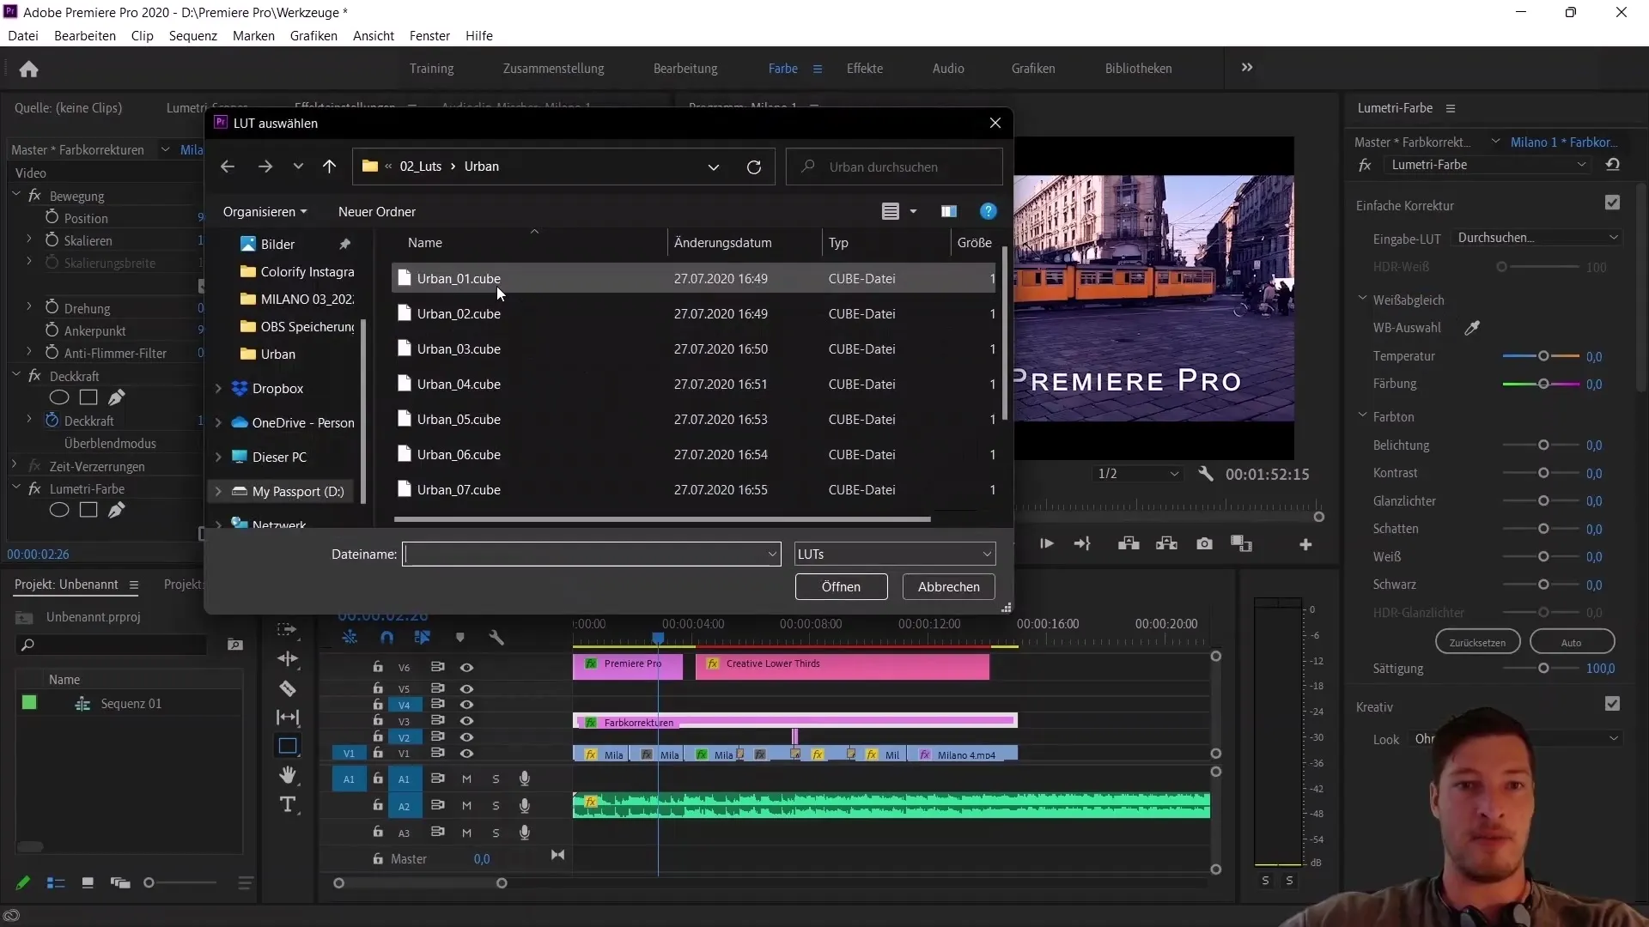Click the Temperatur slider handle

point(1543,356)
